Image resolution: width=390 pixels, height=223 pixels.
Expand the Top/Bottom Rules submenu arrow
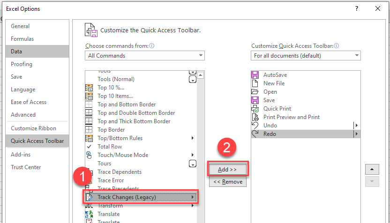193,138
